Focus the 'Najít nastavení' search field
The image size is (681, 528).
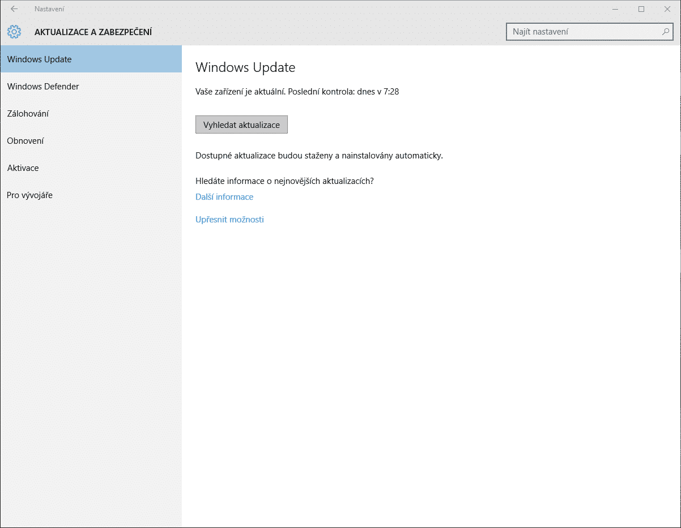[x=584, y=32]
